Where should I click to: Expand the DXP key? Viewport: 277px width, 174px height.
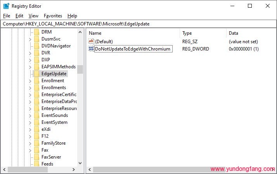[x=30, y=60]
